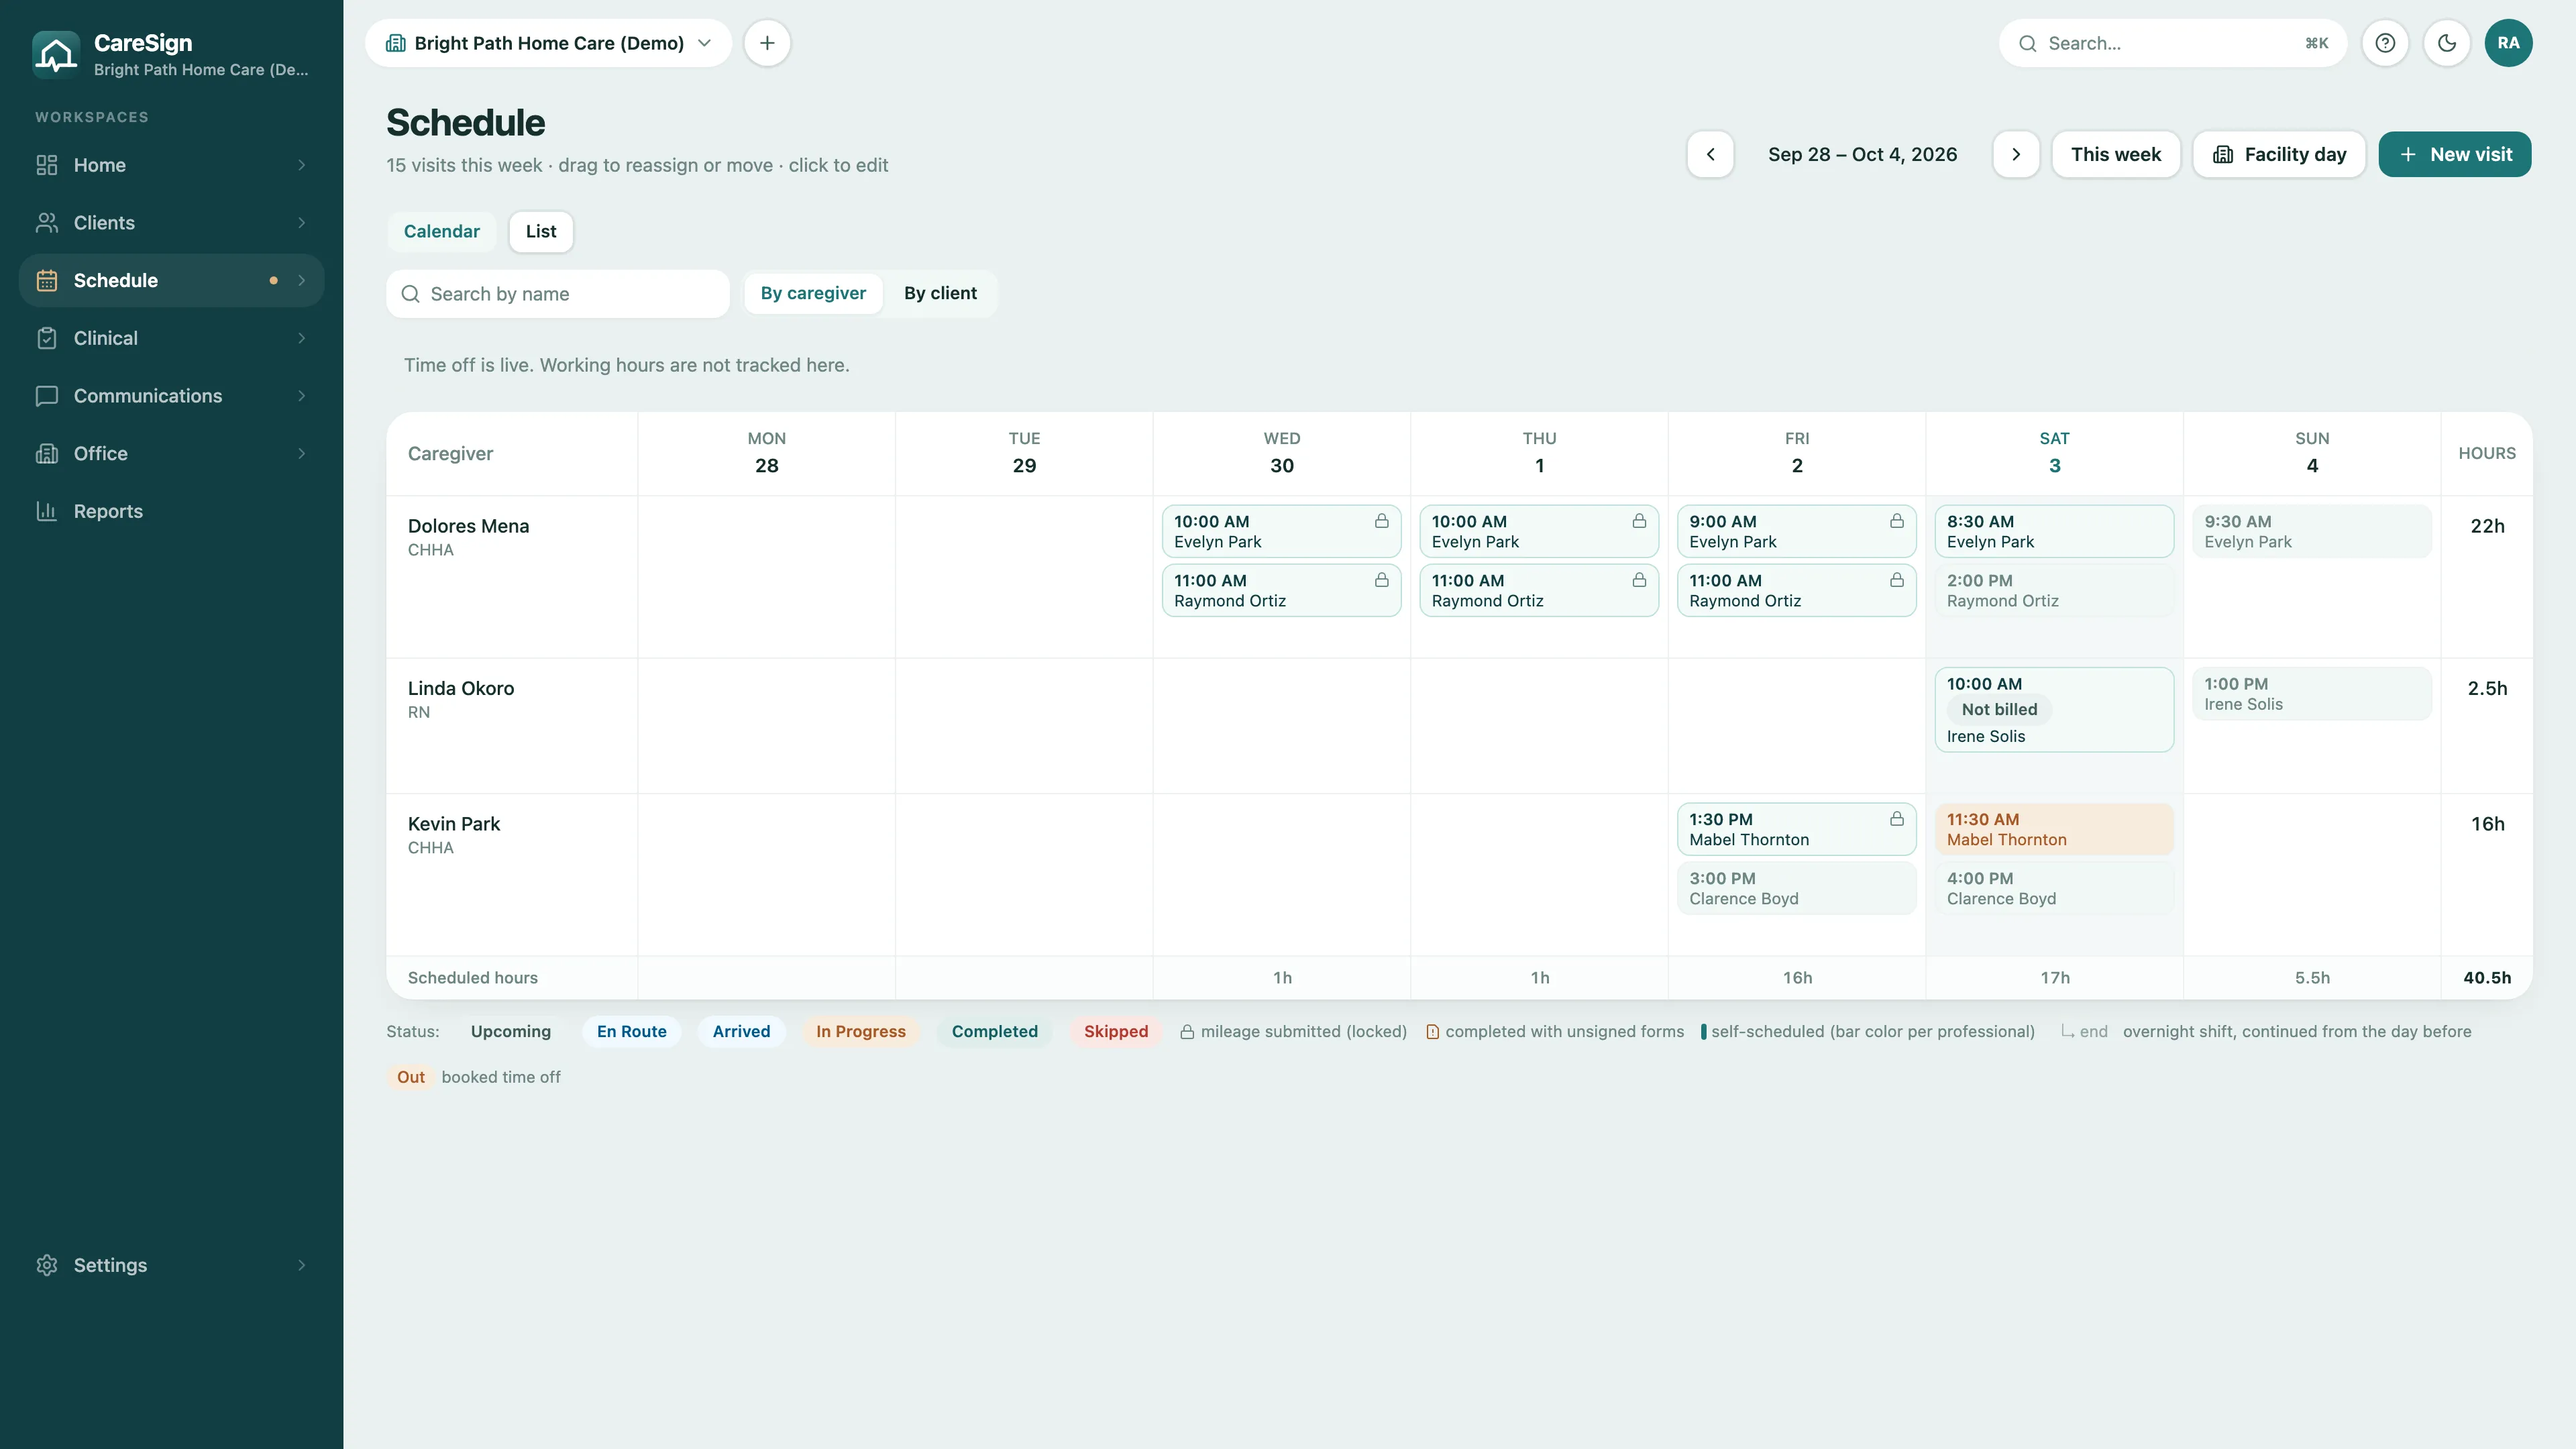
Task: Open the Schedule workspace item
Action: 171,281
